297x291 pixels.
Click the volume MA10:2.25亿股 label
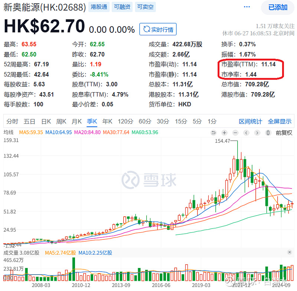coord(95,253)
